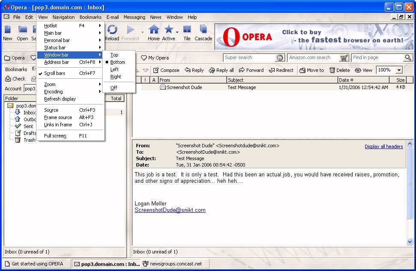The width and height of the screenshot is (416, 271).
Task: Click the Find in page field
Action: click(377, 58)
